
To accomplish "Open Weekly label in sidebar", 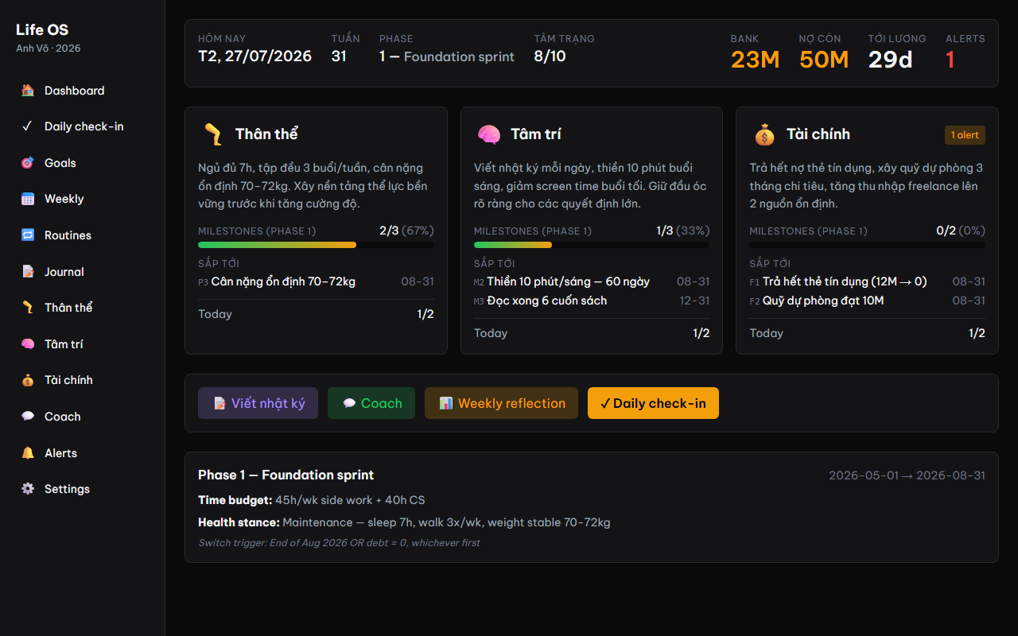I will pyautogui.click(x=64, y=199).
